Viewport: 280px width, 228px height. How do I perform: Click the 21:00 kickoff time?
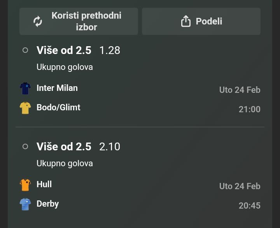[249, 109]
